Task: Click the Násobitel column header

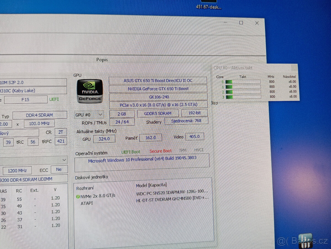Action: point(290,76)
